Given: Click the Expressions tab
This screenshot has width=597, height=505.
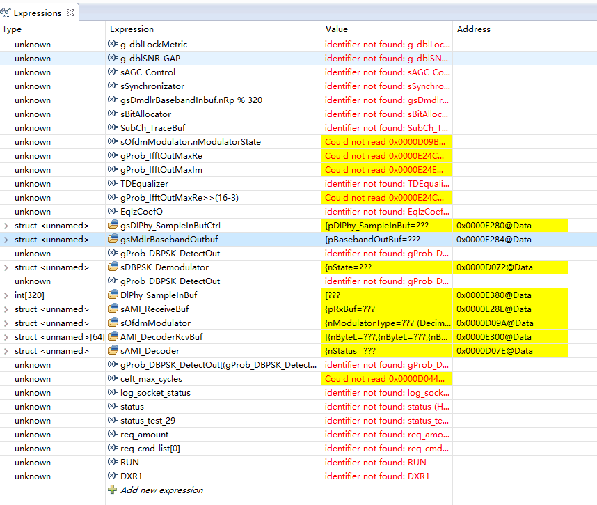Looking at the screenshot, I should (x=37, y=13).
